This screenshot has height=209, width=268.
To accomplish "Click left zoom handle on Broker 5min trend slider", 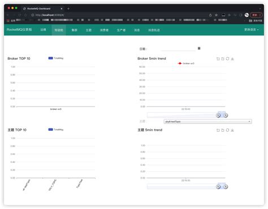I will (218, 115).
